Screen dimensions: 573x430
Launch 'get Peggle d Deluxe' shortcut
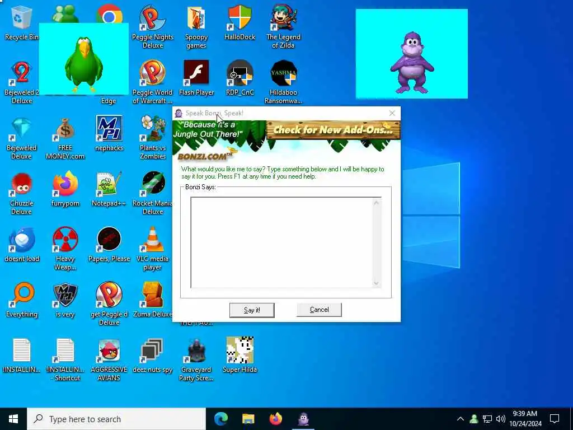click(109, 296)
